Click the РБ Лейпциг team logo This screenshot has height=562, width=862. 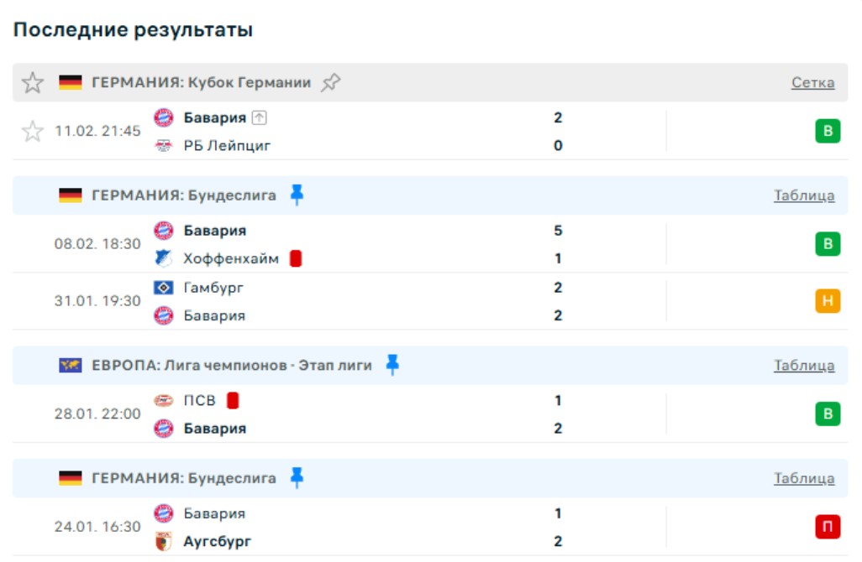[164, 146]
